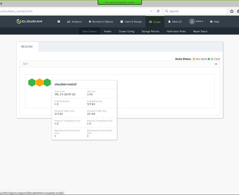Reload the page with refresh button
The image size is (239, 195).
click(158, 11)
